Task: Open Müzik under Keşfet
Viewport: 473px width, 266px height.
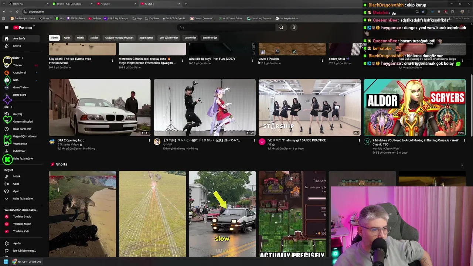Action: click(21, 177)
